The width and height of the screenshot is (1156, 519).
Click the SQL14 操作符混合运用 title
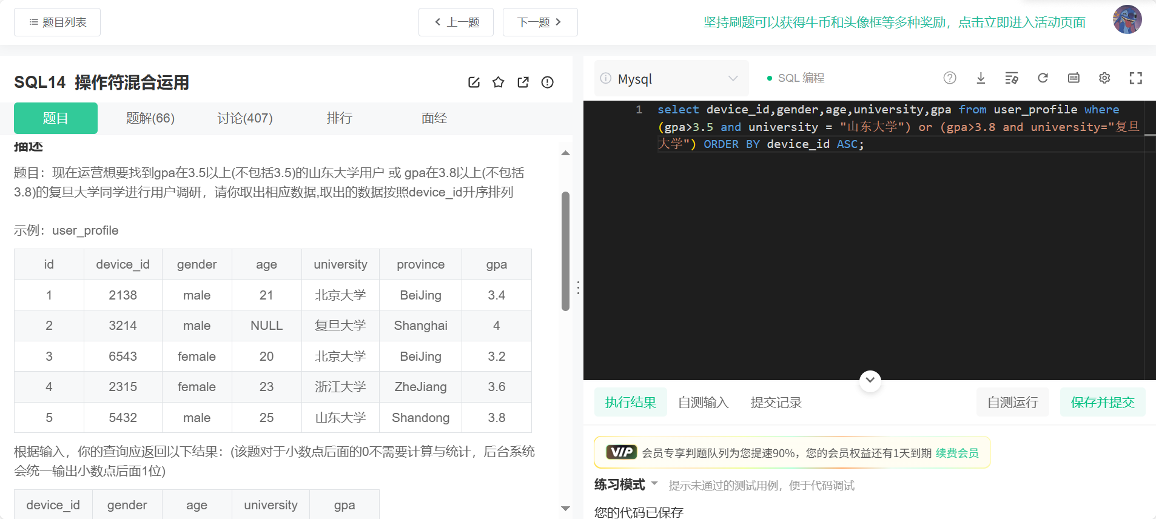(x=102, y=82)
